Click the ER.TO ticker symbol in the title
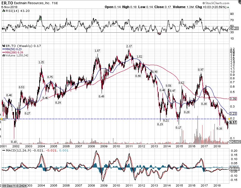241x188 pixels. [7, 3]
